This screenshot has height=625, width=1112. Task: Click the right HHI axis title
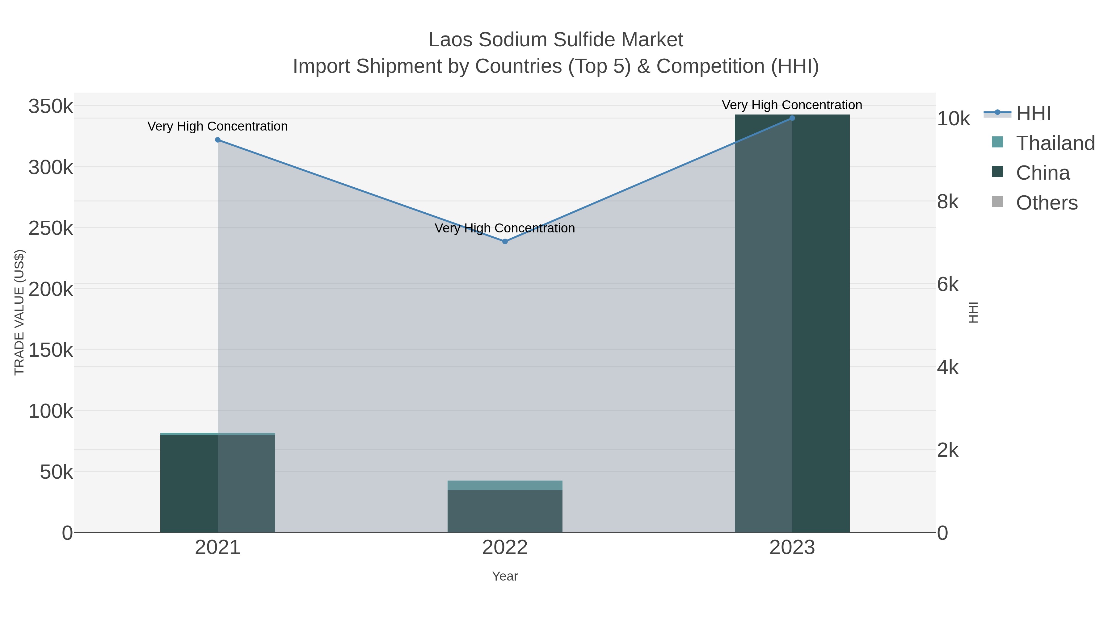(973, 312)
